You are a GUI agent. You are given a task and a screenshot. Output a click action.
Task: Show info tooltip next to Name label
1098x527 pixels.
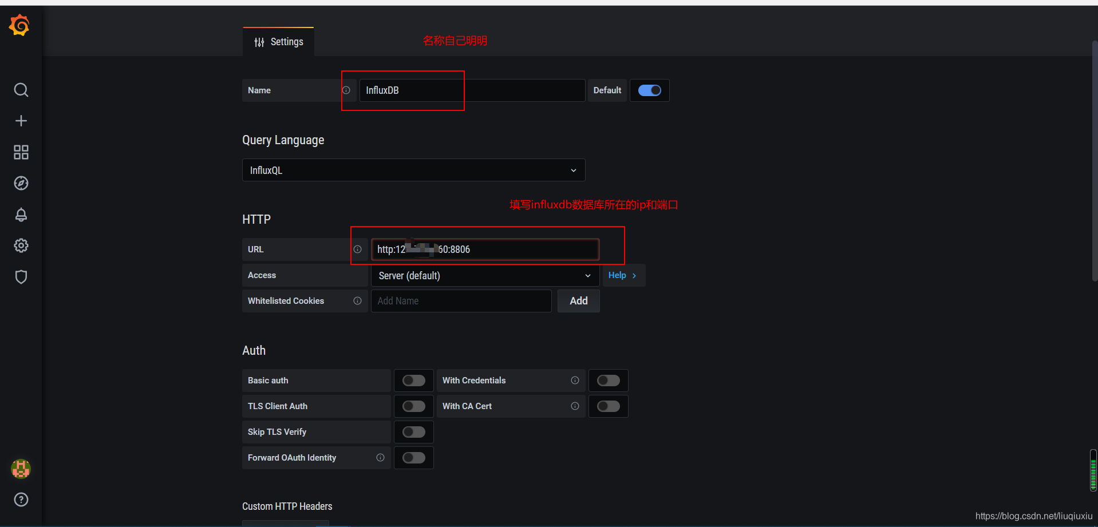point(346,90)
